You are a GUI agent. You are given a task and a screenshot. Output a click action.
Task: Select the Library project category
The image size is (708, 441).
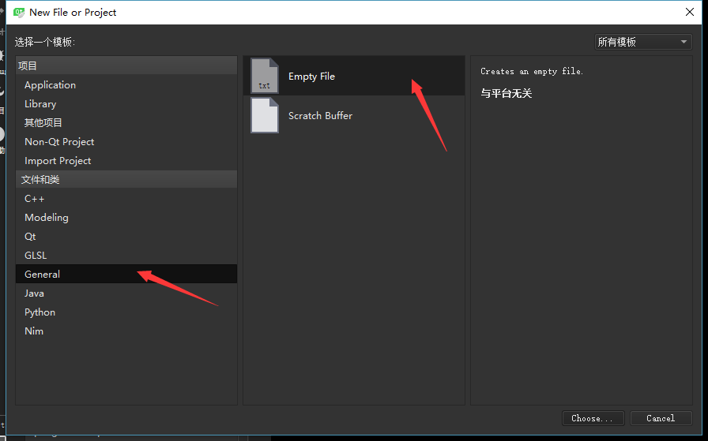[x=126, y=103]
